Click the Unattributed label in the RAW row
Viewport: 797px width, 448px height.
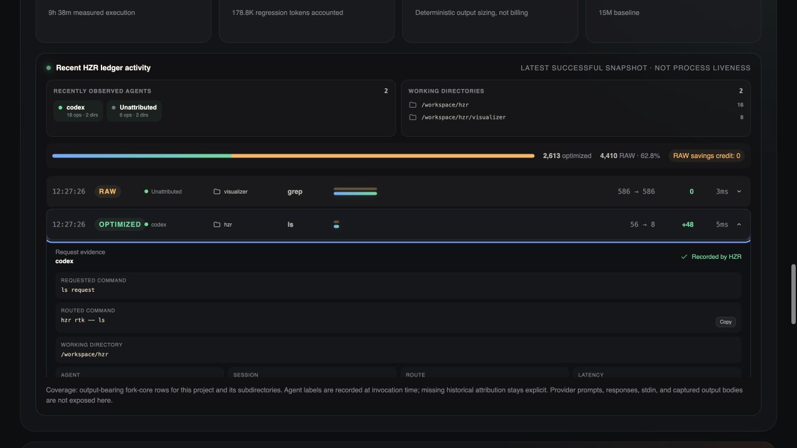(x=166, y=192)
